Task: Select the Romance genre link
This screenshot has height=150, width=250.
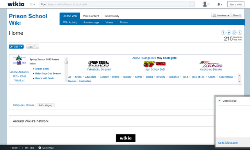Action: (174, 77)
